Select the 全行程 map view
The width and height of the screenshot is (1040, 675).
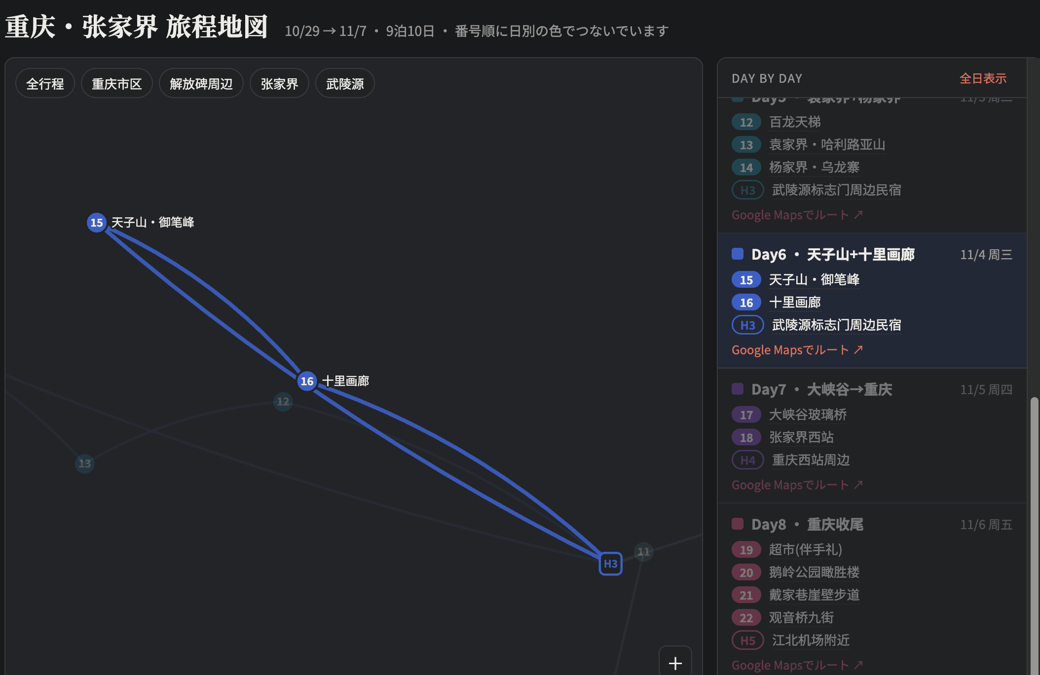(x=45, y=84)
